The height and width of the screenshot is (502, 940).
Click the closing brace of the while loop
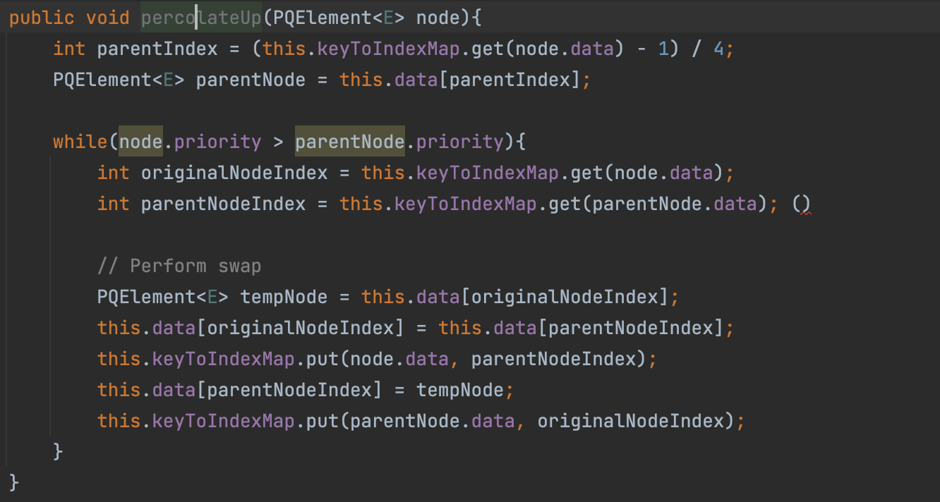tap(58, 452)
